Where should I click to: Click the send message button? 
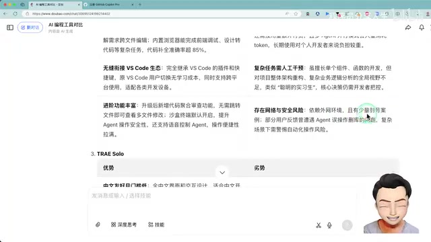[x=347, y=225]
